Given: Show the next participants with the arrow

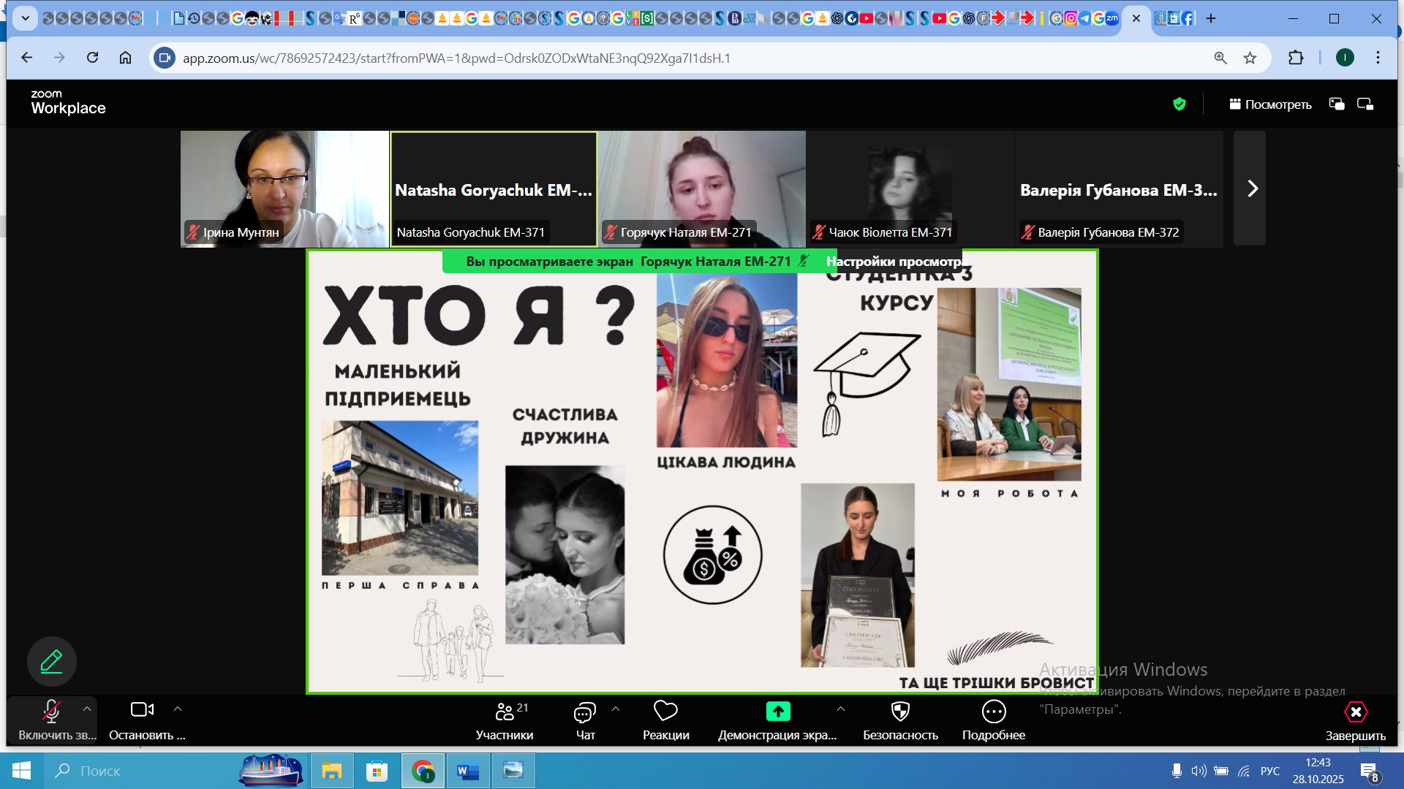Looking at the screenshot, I should pos(1252,188).
